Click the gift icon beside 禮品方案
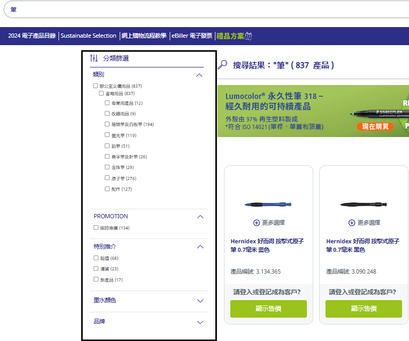Image resolution: width=409 pixels, height=341 pixels. (x=248, y=36)
